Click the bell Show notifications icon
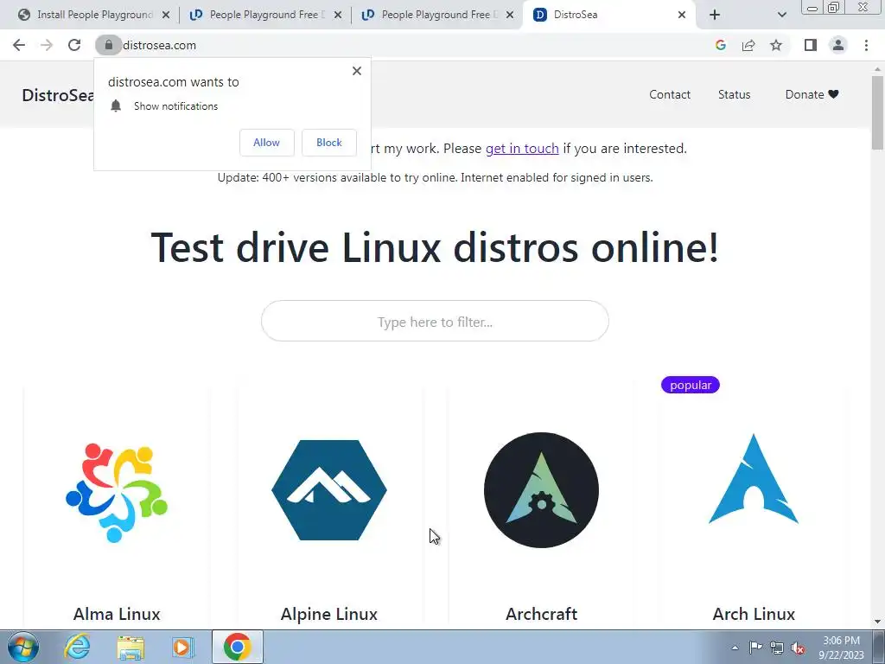 [116, 105]
